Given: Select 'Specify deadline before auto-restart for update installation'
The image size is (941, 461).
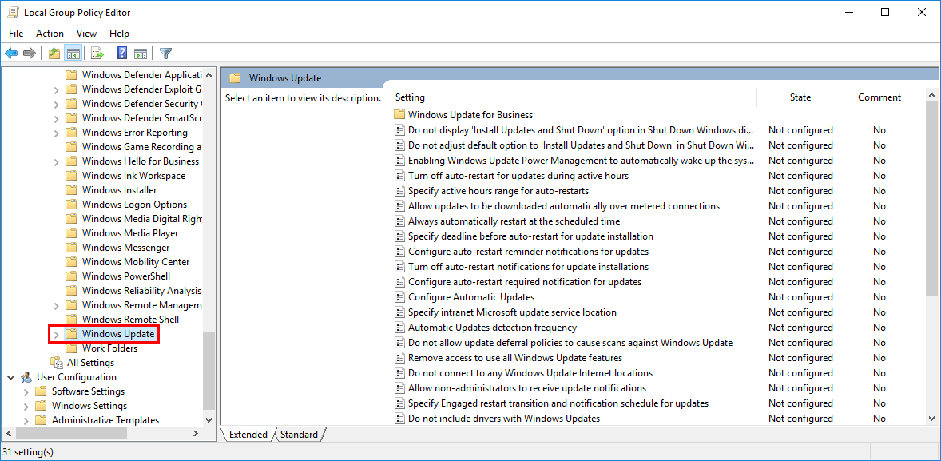Looking at the screenshot, I should pyautogui.click(x=530, y=236).
